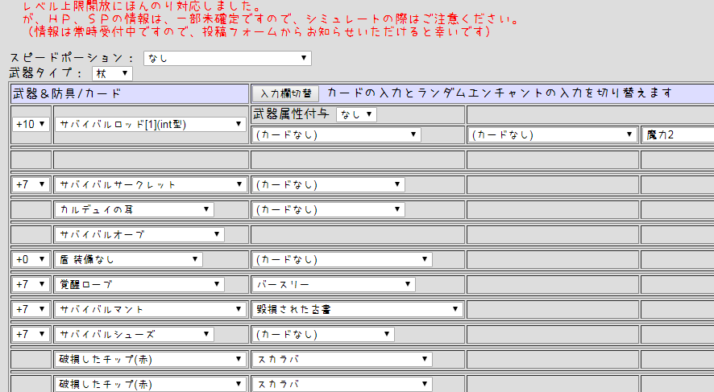Open the 毀損された古書 card dropdown
Viewport: 714px width, 392px height.
click(x=358, y=310)
